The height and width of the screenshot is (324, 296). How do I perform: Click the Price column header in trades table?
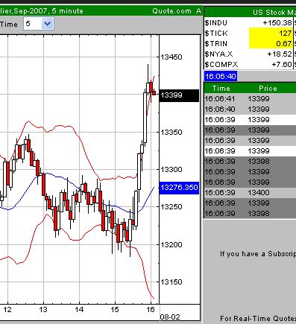[268, 89]
